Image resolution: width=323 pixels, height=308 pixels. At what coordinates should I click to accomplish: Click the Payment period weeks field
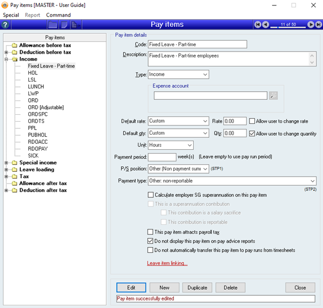(161, 157)
